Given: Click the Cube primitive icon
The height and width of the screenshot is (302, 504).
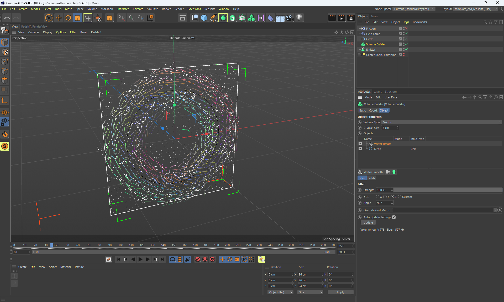Looking at the screenshot, I should tap(204, 18).
